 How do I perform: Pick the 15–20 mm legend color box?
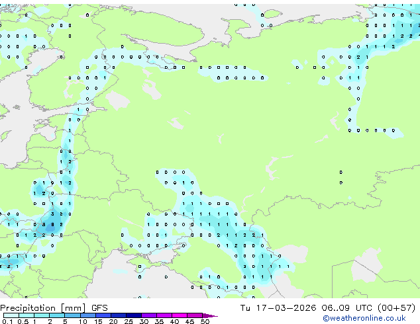103,315
